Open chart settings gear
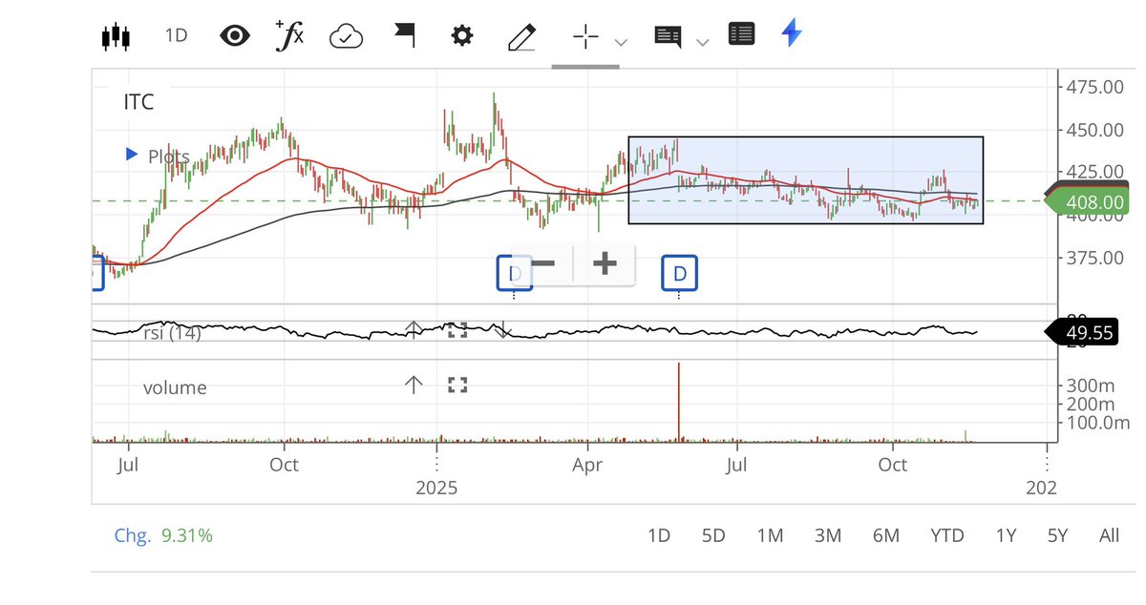The image size is (1146, 605). pos(462,36)
